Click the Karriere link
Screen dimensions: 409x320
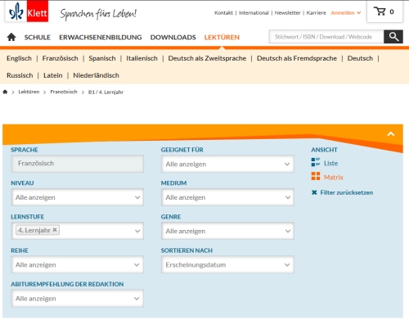point(316,13)
